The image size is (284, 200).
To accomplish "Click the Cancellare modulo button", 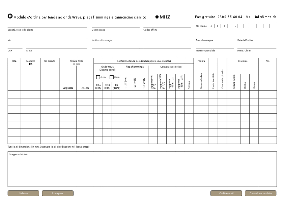I will (260, 193).
